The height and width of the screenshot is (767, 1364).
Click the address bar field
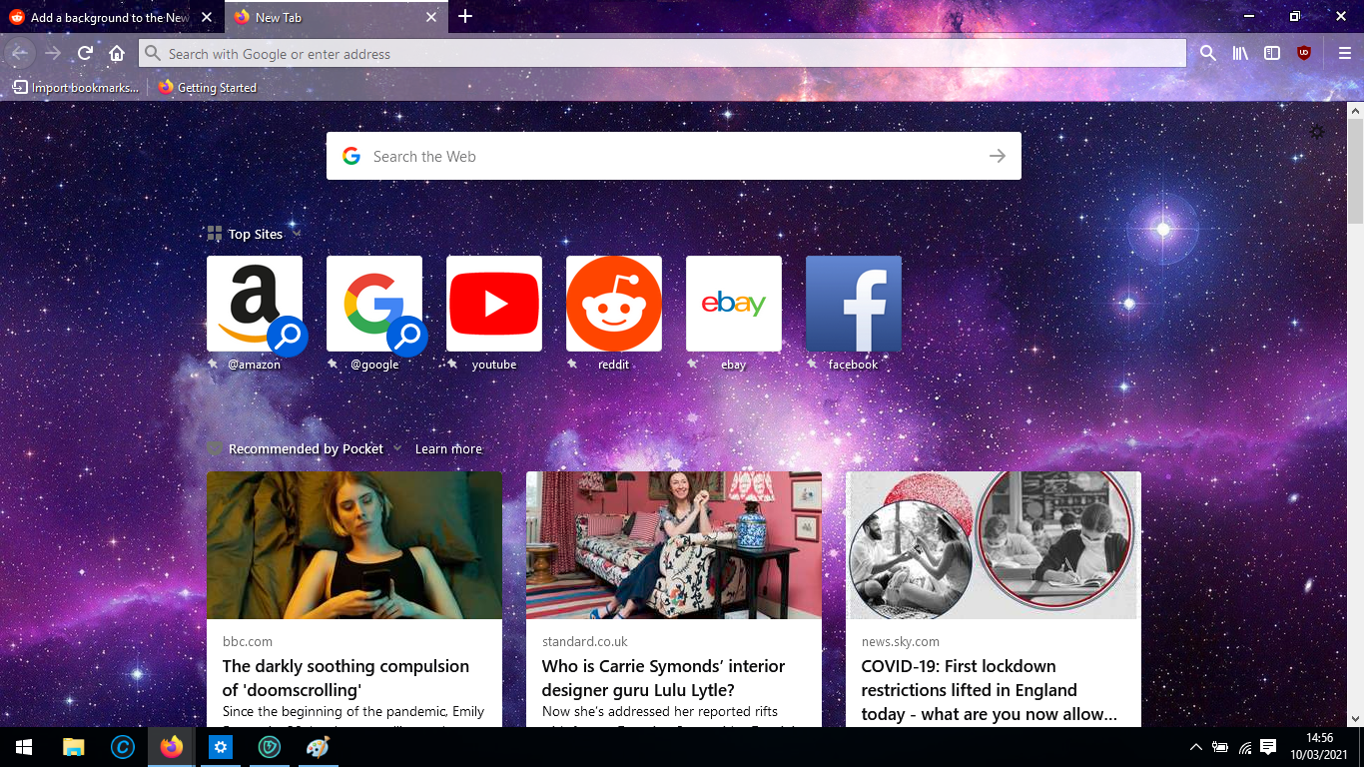pos(663,54)
